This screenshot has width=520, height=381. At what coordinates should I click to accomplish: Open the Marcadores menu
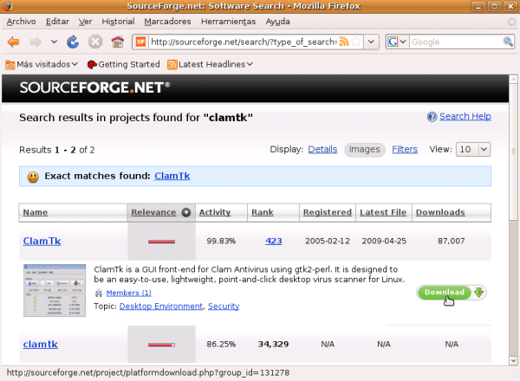pyautogui.click(x=168, y=20)
